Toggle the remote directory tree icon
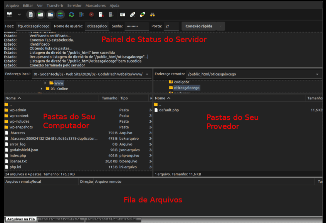Image resolution: width=326 pixels, height=223 pixels. (50, 15)
